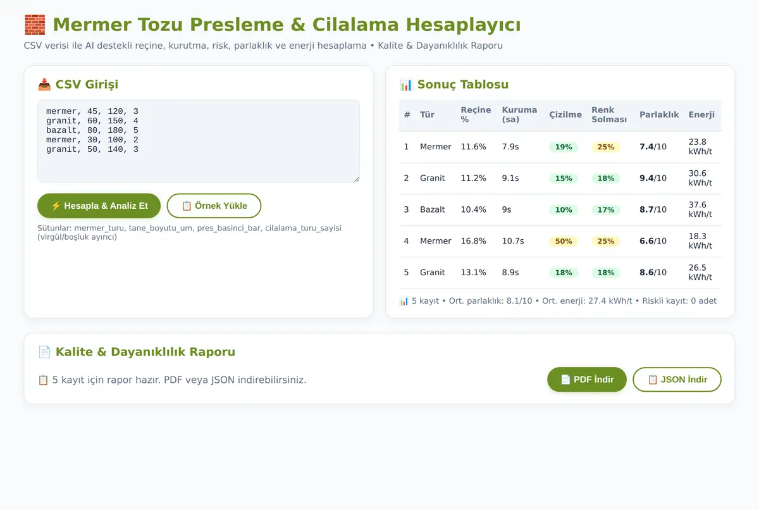Image resolution: width=759 pixels, height=510 pixels.
Task: Click the document icon beside Kalite & Dayanıklılık Raporu
Action: point(44,352)
